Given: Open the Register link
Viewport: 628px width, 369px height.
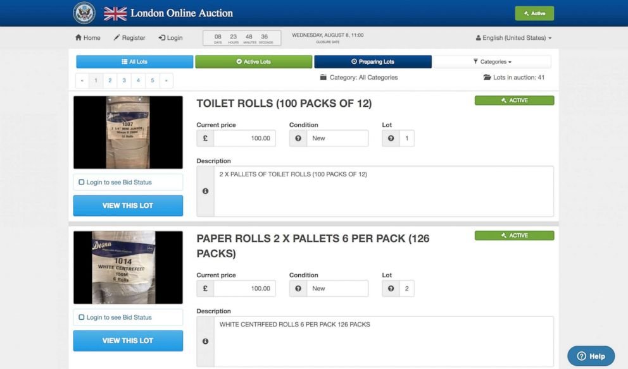Looking at the screenshot, I should pos(129,37).
